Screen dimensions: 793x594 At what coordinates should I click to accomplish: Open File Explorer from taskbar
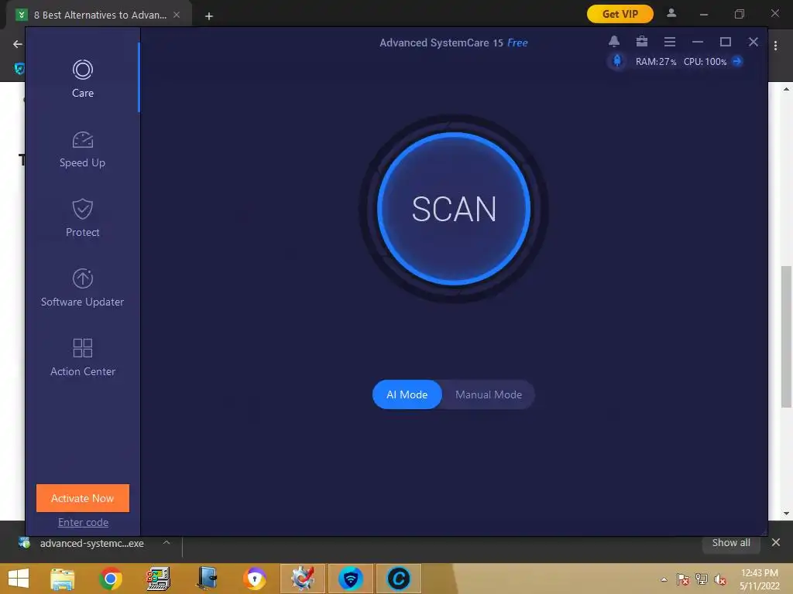pos(62,579)
